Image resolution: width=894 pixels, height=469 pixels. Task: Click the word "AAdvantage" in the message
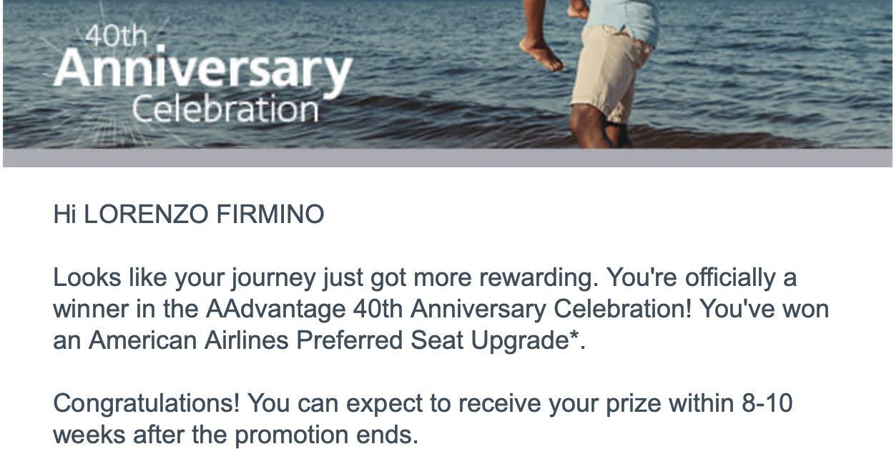276,310
